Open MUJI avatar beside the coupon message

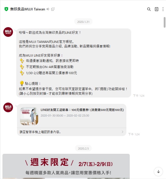point(8,107)
